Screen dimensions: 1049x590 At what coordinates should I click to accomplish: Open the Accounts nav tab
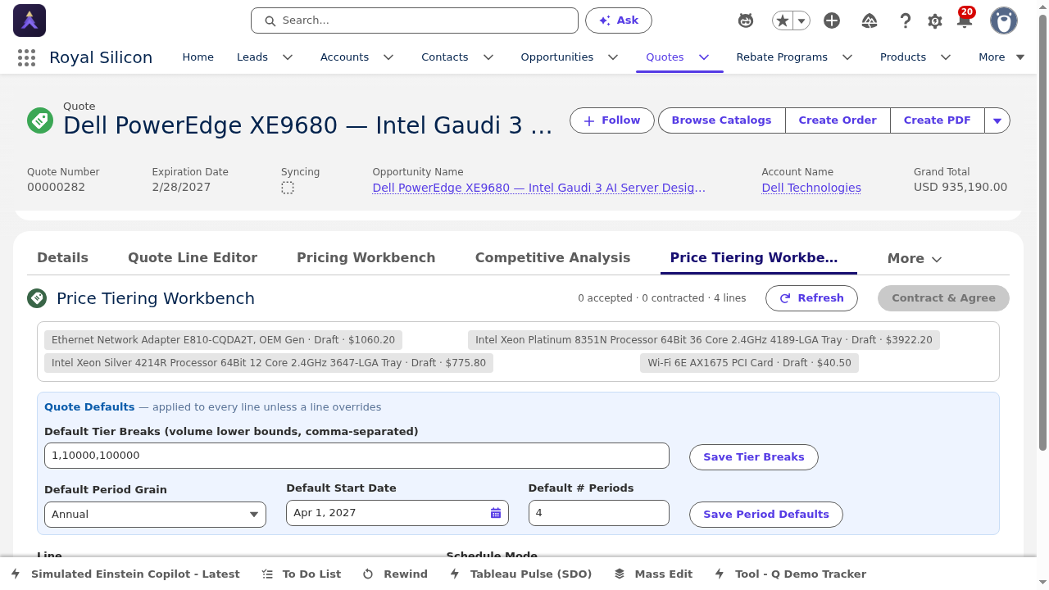(344, 57)
